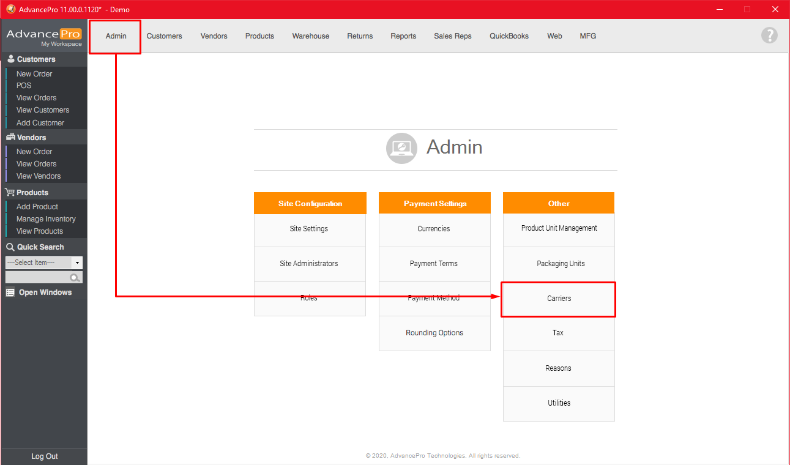
Task: Open Carriers in Other section
Action: pyautogui.click(x=559, y=299)
